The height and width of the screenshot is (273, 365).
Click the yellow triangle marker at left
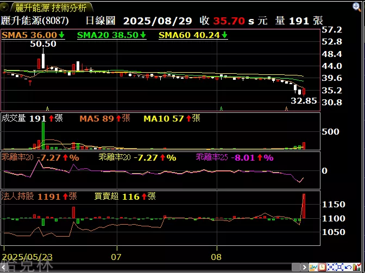[47, 109]
